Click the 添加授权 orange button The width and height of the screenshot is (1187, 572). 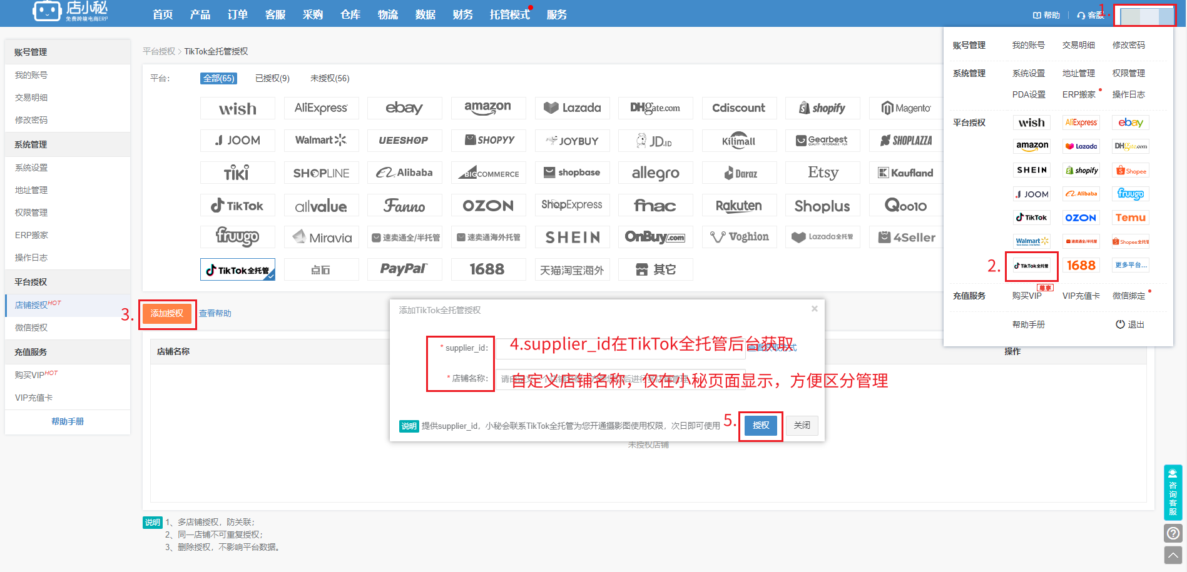[167, 313]
